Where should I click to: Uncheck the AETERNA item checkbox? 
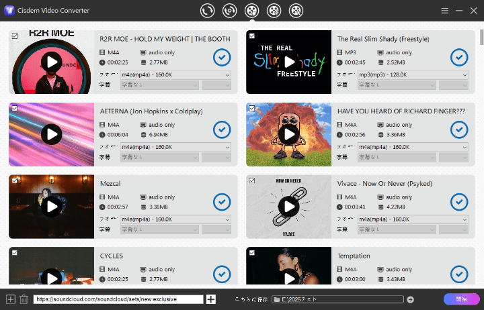(x=15, y=108)
